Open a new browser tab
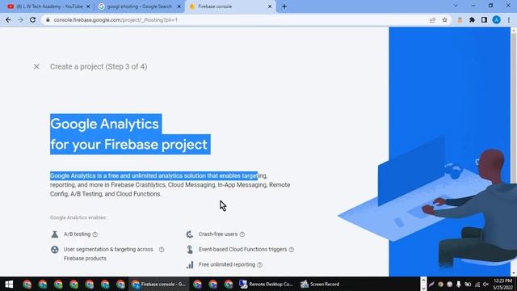The width and height of the screenshot is (517, 291). (284, 6)
